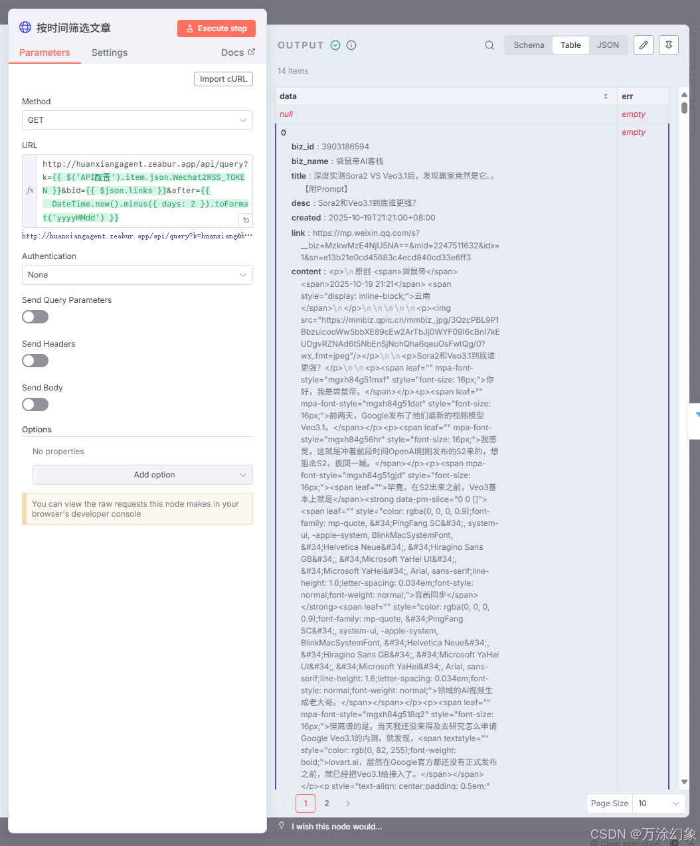Click the data column header
Screen dimensions: 700x846
(x=446, y=96)
